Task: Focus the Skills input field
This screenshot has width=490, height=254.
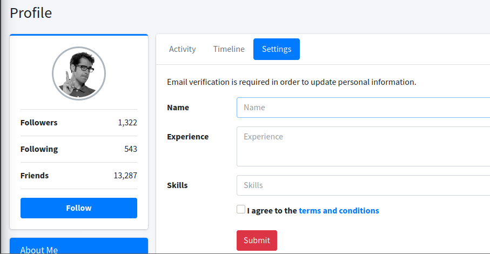Action: [x=363, y=185]
